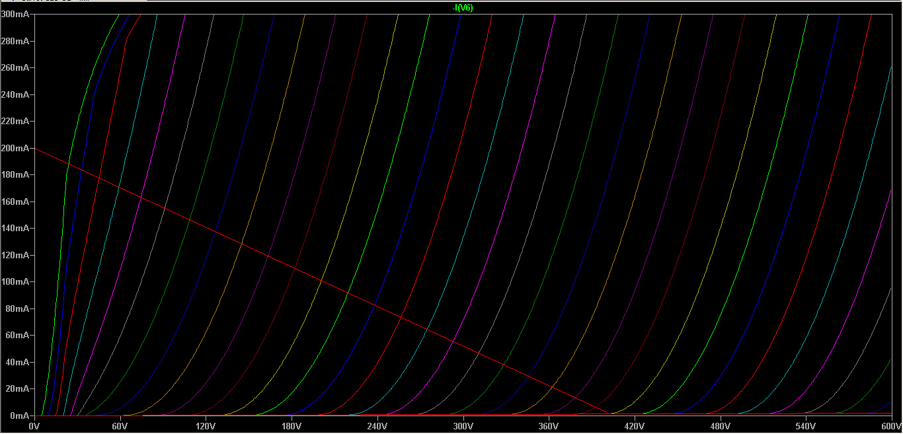This screenshot has height=434, width=903.
Task: Click the 120V horizontal axis label
Action: pyautogui.click(x=206, y=427)
